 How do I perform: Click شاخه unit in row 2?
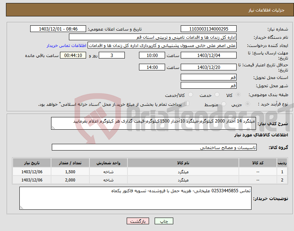coord(108,180)
